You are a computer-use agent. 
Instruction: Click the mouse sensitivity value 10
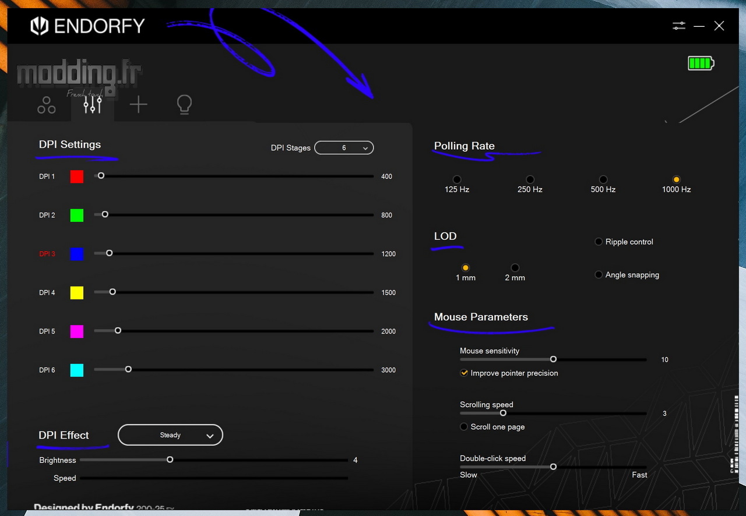click(x=664, y=360)
